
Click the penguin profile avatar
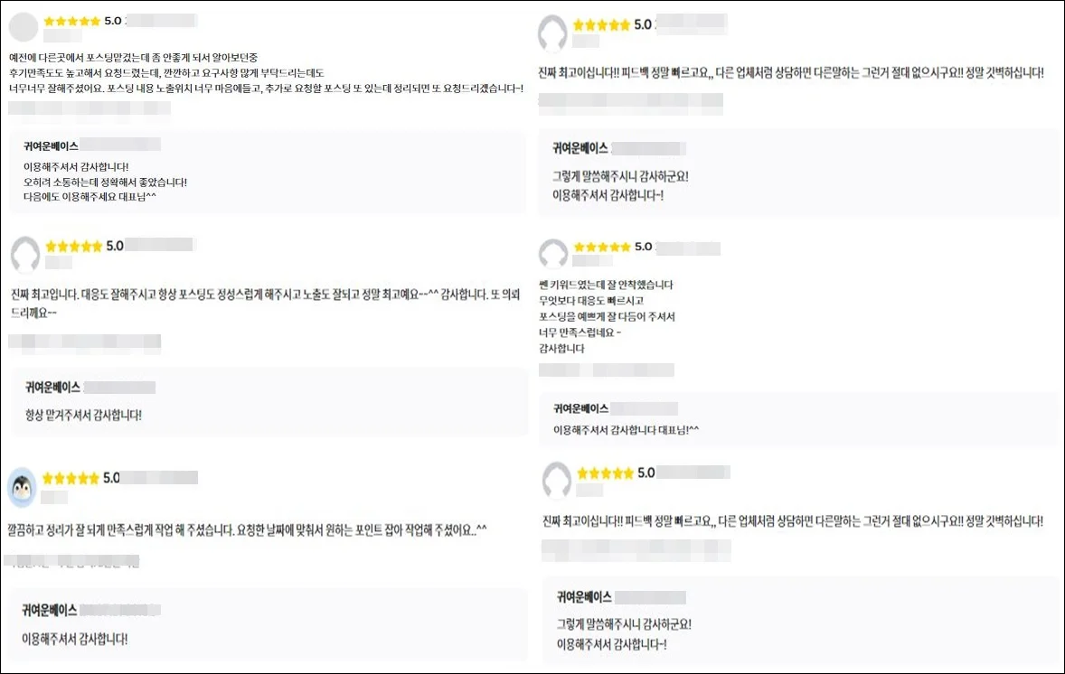pyautogui.click(x=22, y=487)
